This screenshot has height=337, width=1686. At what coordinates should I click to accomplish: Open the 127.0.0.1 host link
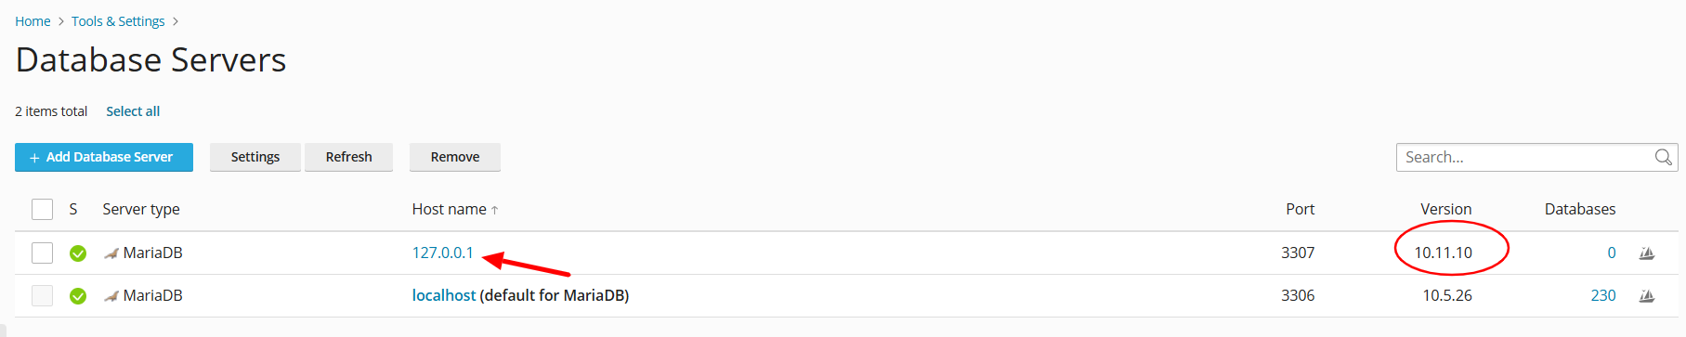pos(443,253)
